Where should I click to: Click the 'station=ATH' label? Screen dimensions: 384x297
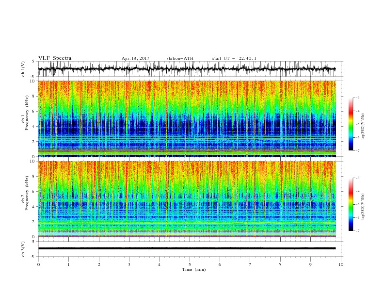(x=180, y=58)
